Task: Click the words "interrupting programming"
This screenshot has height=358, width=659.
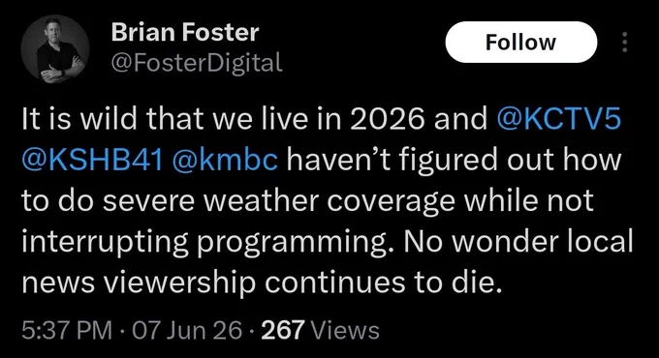Action: click(204, 242)
